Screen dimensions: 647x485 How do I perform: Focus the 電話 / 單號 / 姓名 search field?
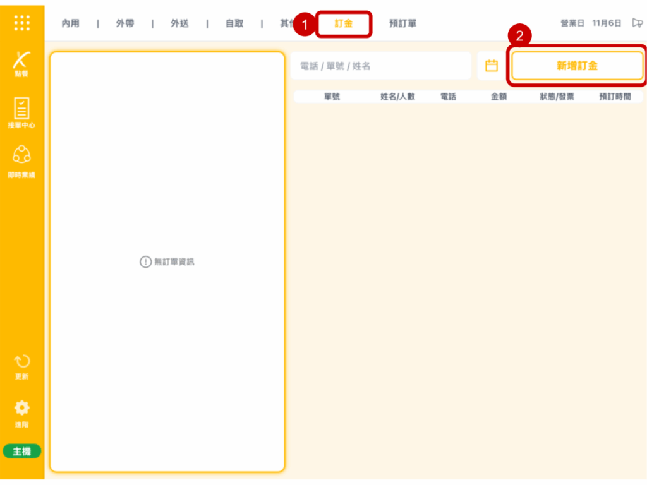coord(380,66)
